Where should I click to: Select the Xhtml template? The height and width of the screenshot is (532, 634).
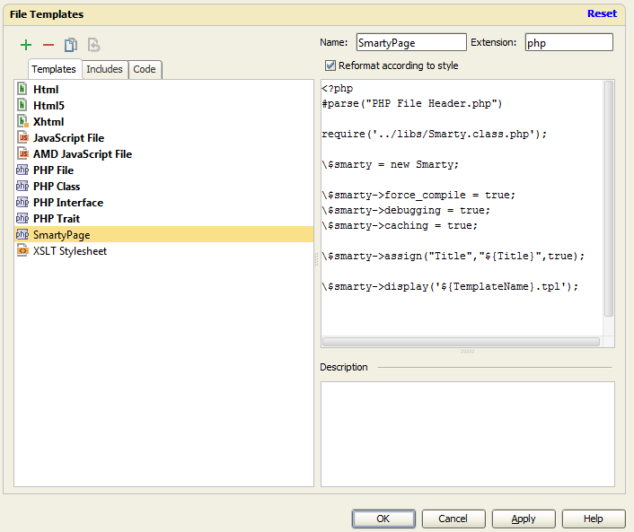[163, 121]
